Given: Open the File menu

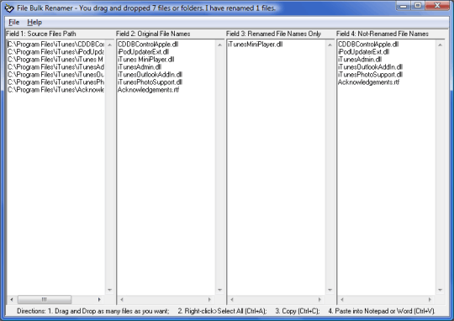Looking at the screenshot, I should [14, 23].
